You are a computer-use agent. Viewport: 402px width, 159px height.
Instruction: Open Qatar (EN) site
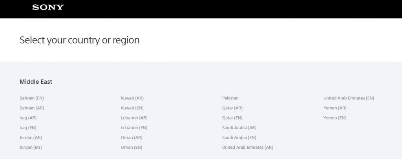pyautogui.click(x=232, y=118)
